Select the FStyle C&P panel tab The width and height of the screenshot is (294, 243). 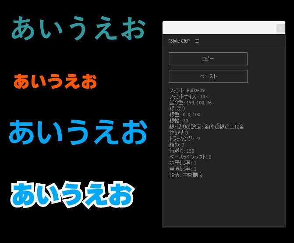click(x=179, y=41)
